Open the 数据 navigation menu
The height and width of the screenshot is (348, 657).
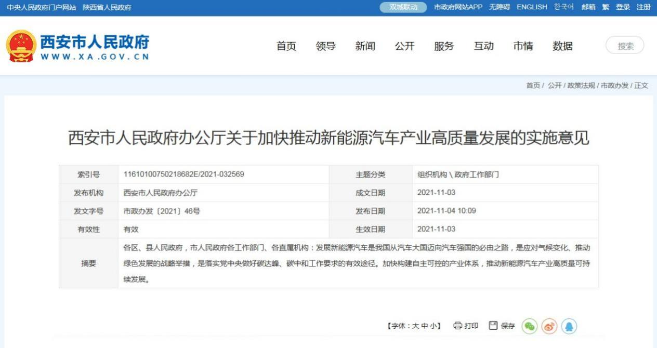[x=562, y=46]
